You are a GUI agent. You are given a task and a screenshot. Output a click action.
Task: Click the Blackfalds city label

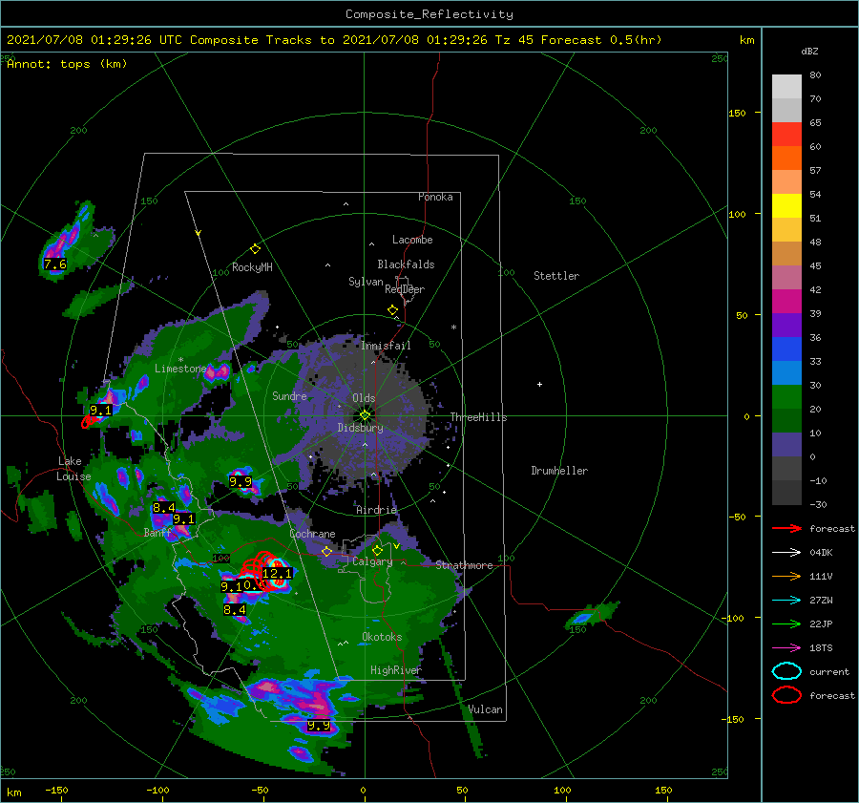pos(406,264)
